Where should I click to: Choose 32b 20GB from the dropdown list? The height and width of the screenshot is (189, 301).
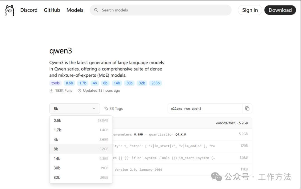81,178
